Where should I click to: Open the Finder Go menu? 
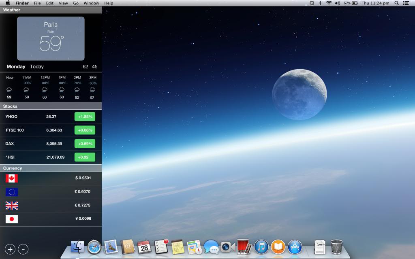(76, 3)
